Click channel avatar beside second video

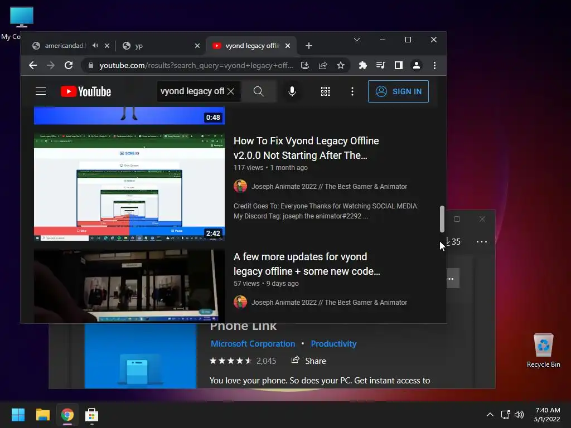tap(240, 302)
